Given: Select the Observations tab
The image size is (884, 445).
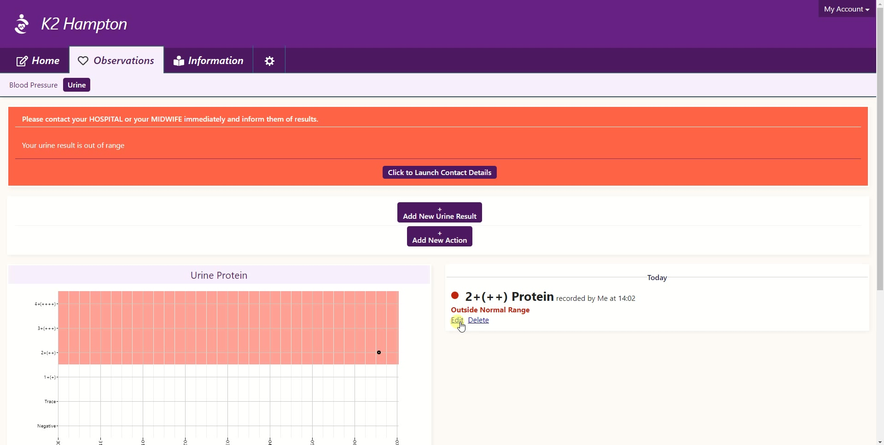Looking at the screenshot, I should point(116,61).
